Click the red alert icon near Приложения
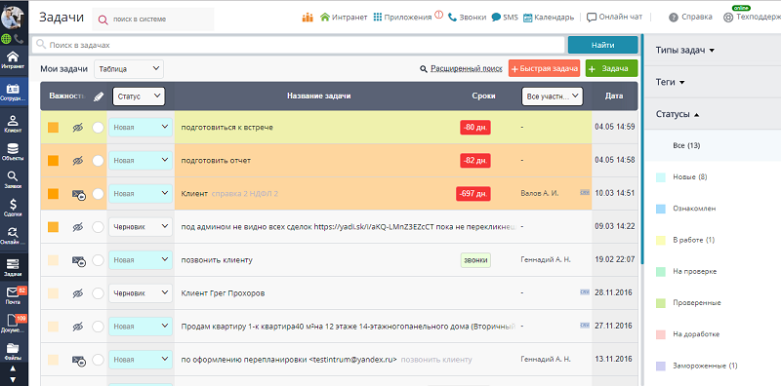 (x=438, y=15)
